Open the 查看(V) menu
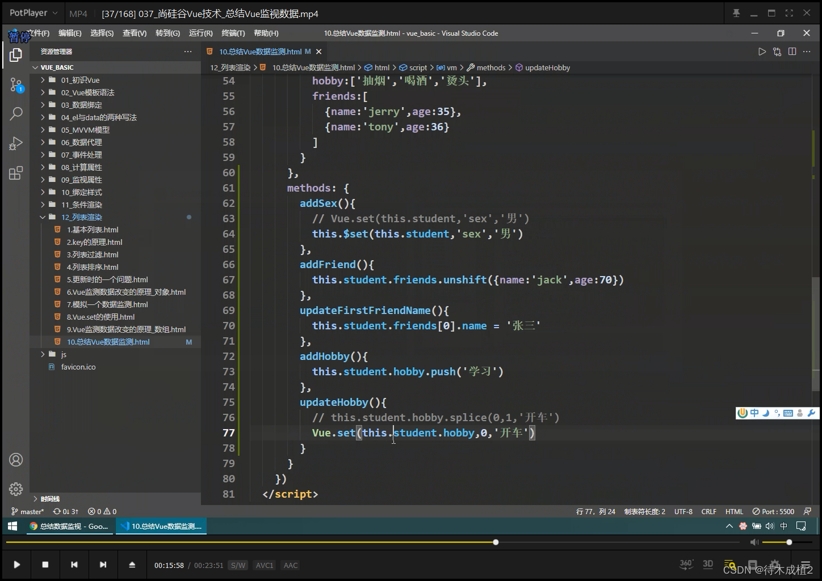Viewport: 822px width, 581px height. coord(135,33)
